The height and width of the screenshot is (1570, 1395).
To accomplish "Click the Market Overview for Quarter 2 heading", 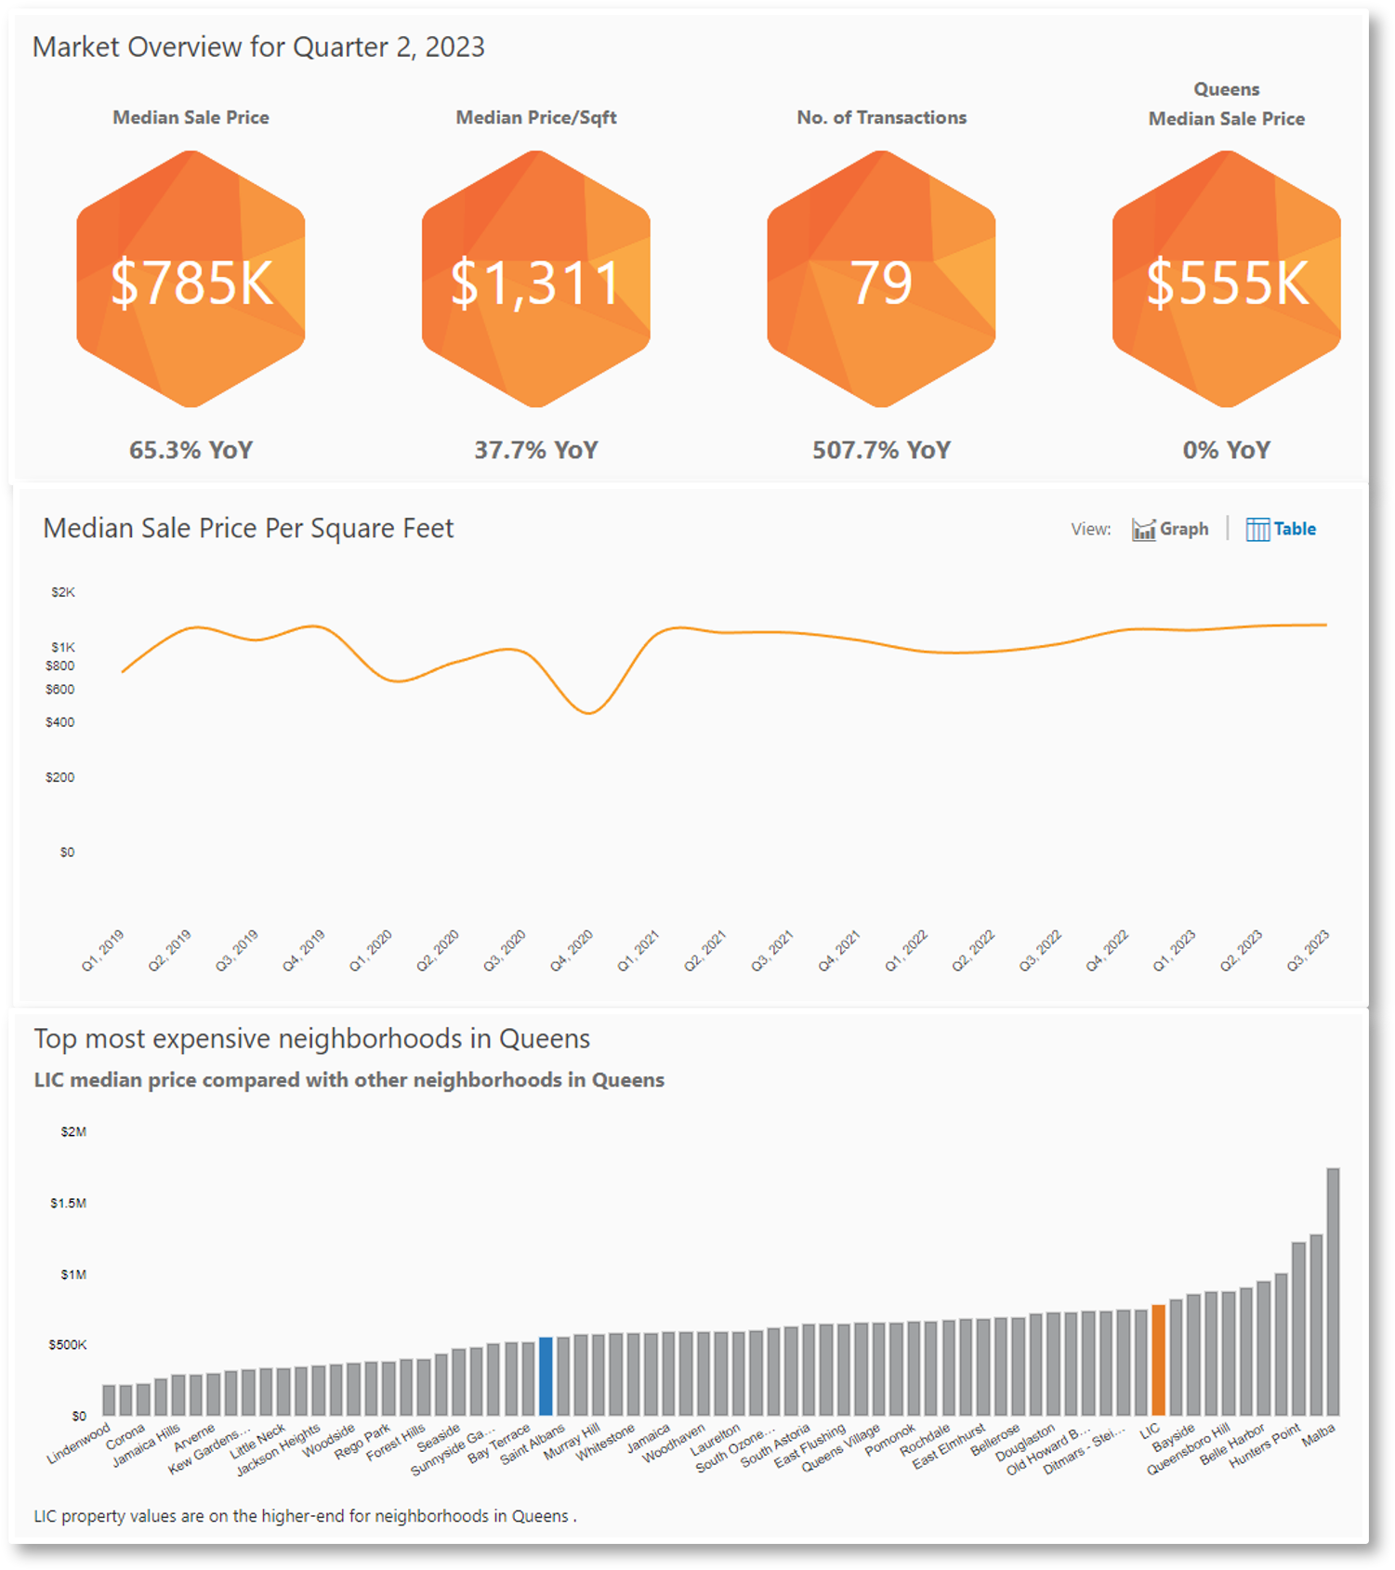I will click(258, 47).
